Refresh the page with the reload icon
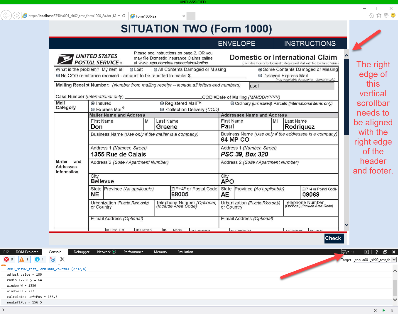The image size is (399, 314). click(x=124, y=16)
